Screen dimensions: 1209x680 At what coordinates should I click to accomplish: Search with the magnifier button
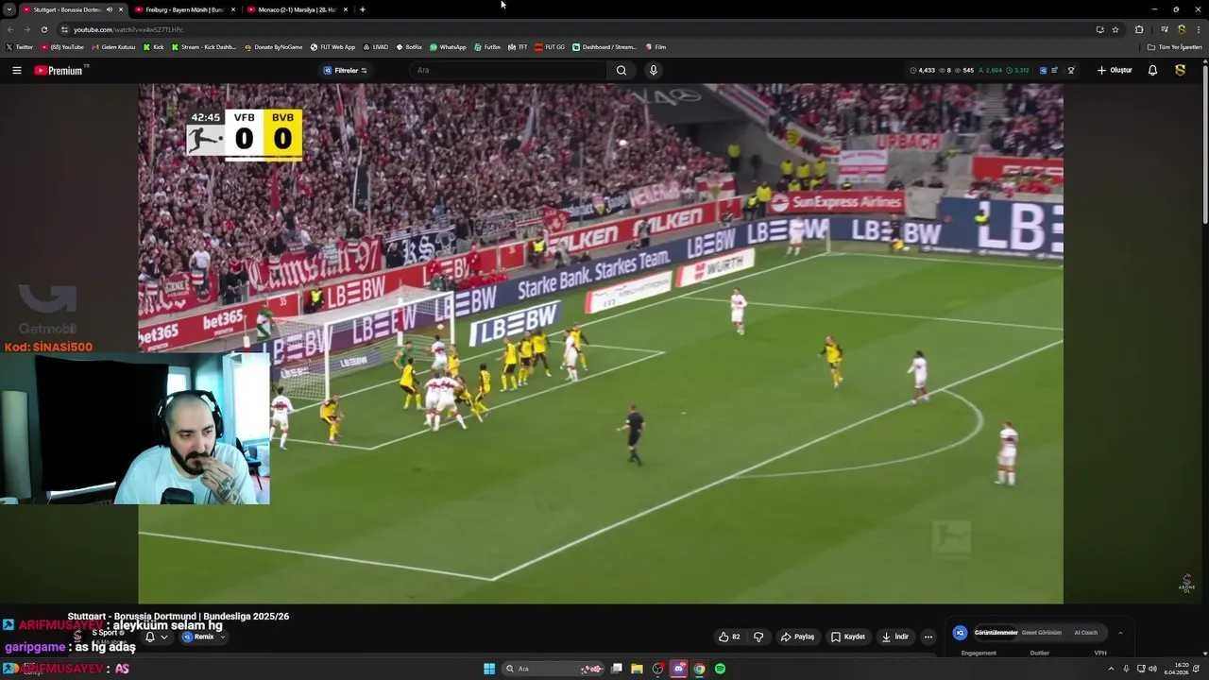[x=622, y=70]
